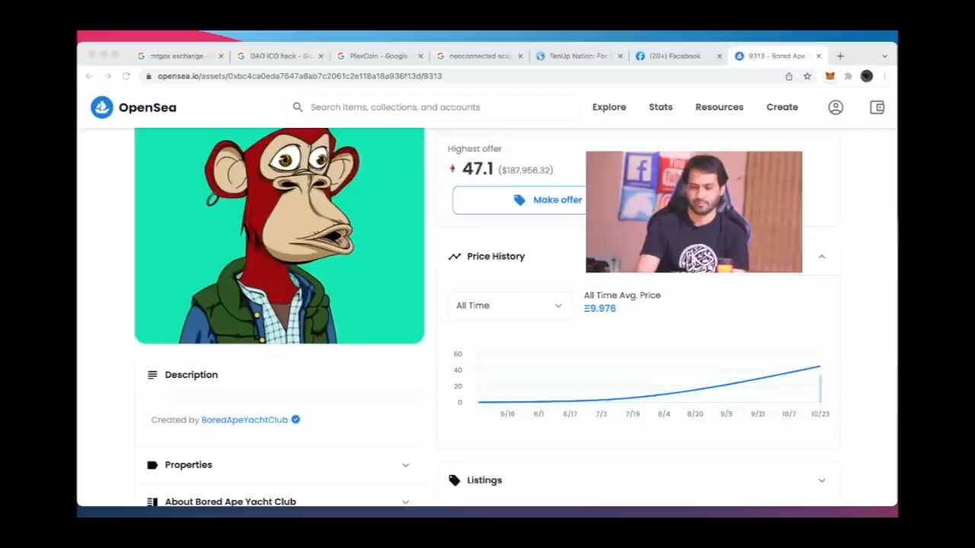
Task: Open the All Time range dropdown
Action: click(509, 305)
